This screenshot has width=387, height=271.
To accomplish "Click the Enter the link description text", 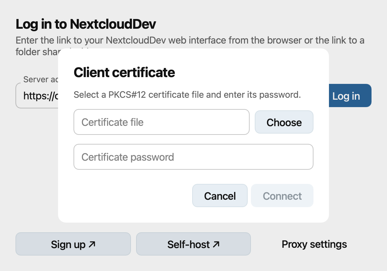I will [190, 46].
